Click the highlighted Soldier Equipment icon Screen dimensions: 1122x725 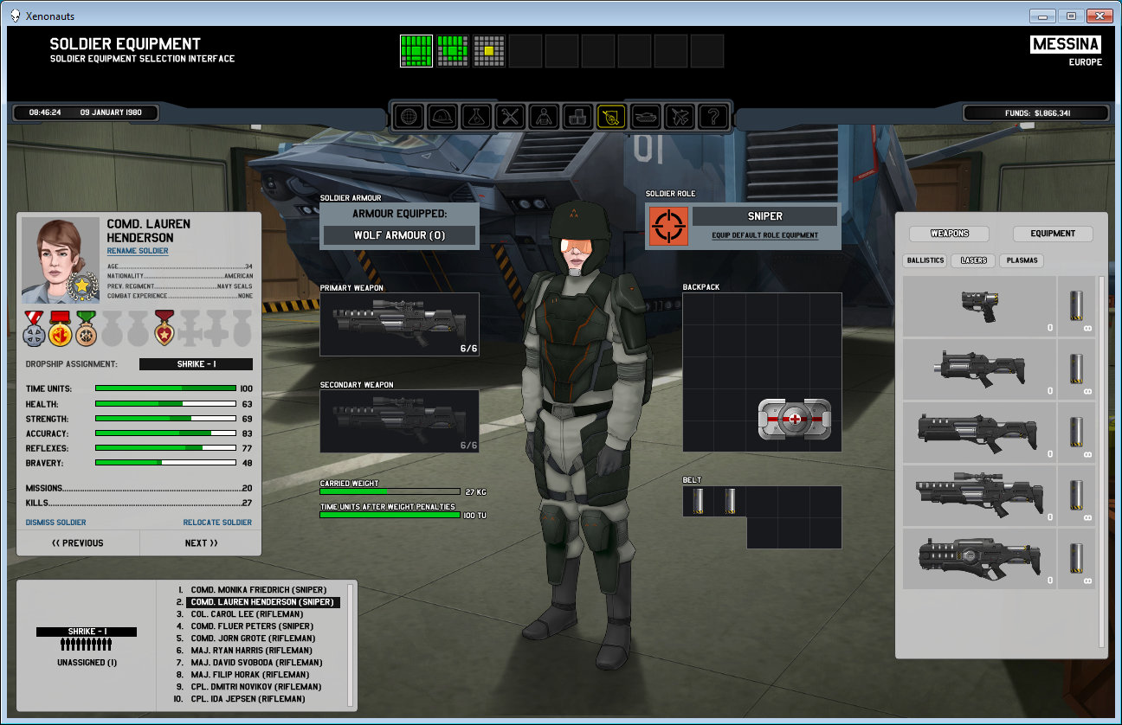click(x=612, y=116)
